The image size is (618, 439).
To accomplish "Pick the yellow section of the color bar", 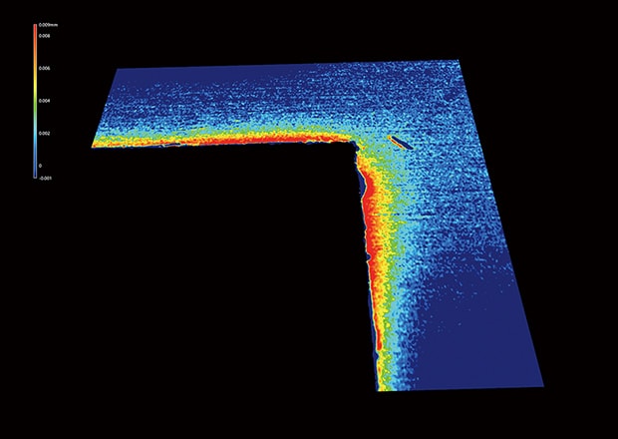I will 33,88.
